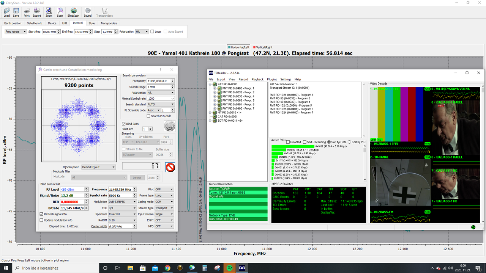Image resolution: width=486 pixels, height=273 pixels.
Task: Expand the NIT PID 0x0010 tree node
Action: [210, 113]
